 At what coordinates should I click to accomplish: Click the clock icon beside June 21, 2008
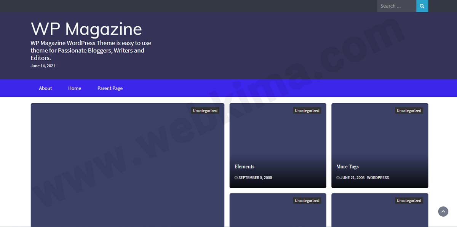338,177
